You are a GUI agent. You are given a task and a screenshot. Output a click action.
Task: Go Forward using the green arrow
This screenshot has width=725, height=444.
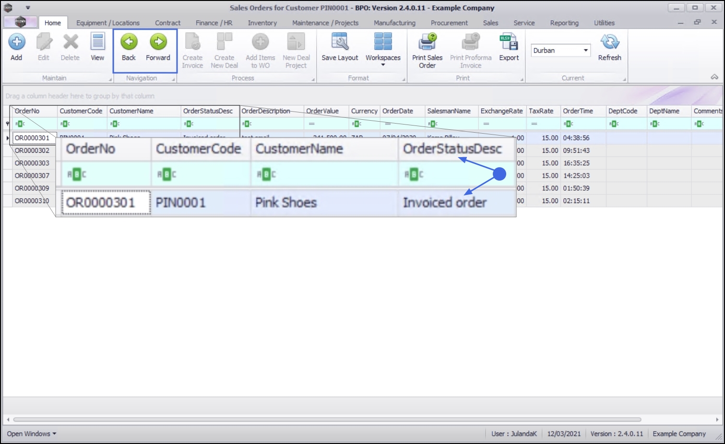(x=158, y=42)
